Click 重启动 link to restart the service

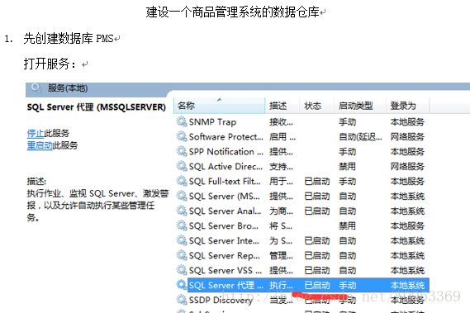40,145
